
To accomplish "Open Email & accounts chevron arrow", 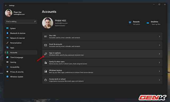I will click(x=159, y=45).
